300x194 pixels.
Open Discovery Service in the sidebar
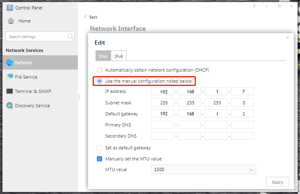point(40,106)
